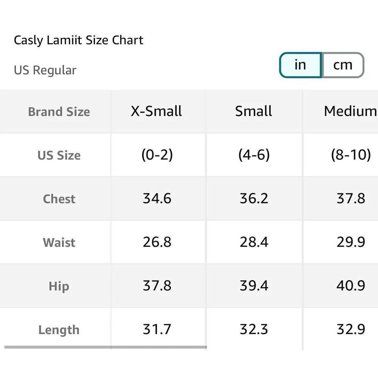Click the X-Small length value 31.7
378x378 pixels.
click(x=157, y=330)
